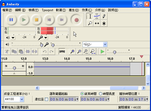Viewport: 151px width, 111px height.
Task: Open the 軌道(T) menu
Action: click(x=61, y=10)
